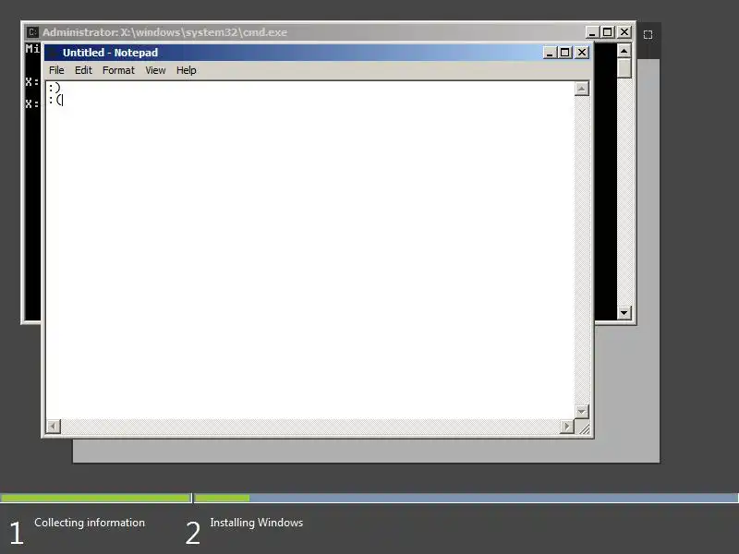Click the Installing Windows progress bar
739x554 pixels.
coord(466,498)
